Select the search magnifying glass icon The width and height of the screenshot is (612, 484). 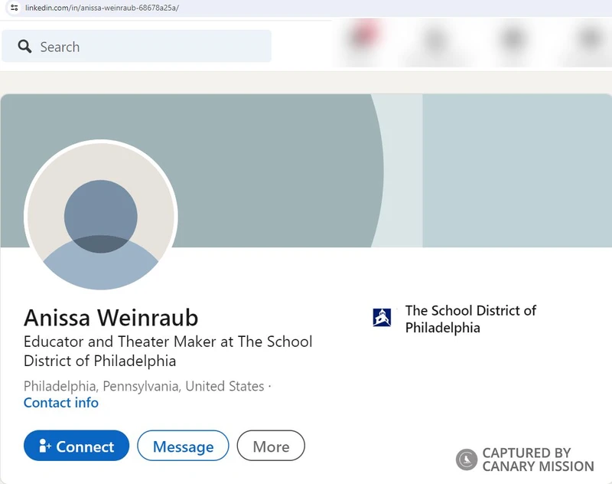pyautogui.click(x=25, y=47)
